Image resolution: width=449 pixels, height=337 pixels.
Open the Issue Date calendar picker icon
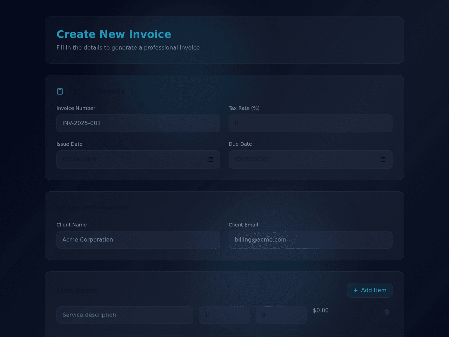[x=211, y=159]
